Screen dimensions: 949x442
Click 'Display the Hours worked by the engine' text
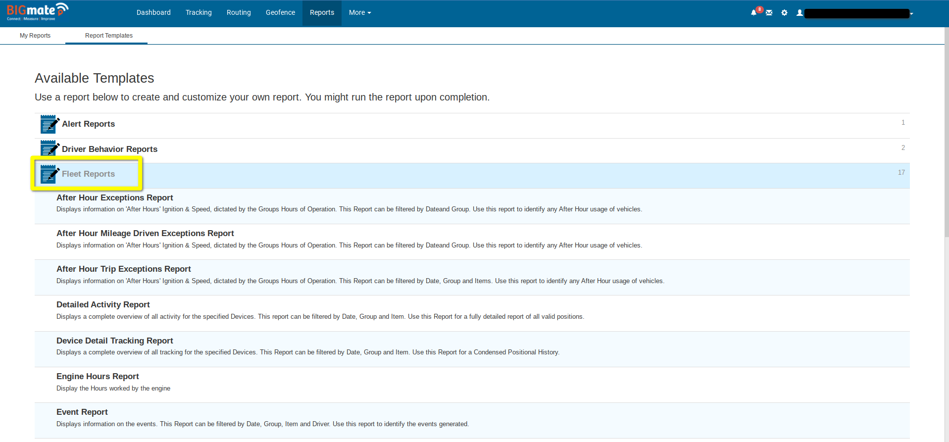113,388
